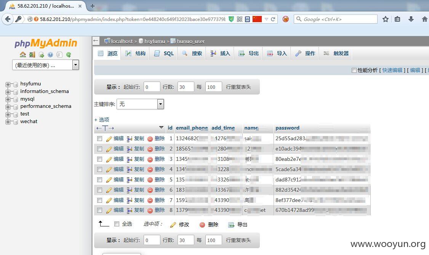Click the 操作 operations tab
This screenshot has height=255, width=429.
click(x=305, y=53)
